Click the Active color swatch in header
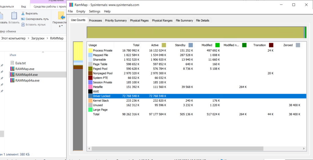Image resolution: width=313 pixels, height=160 pixels. point(164,45)
